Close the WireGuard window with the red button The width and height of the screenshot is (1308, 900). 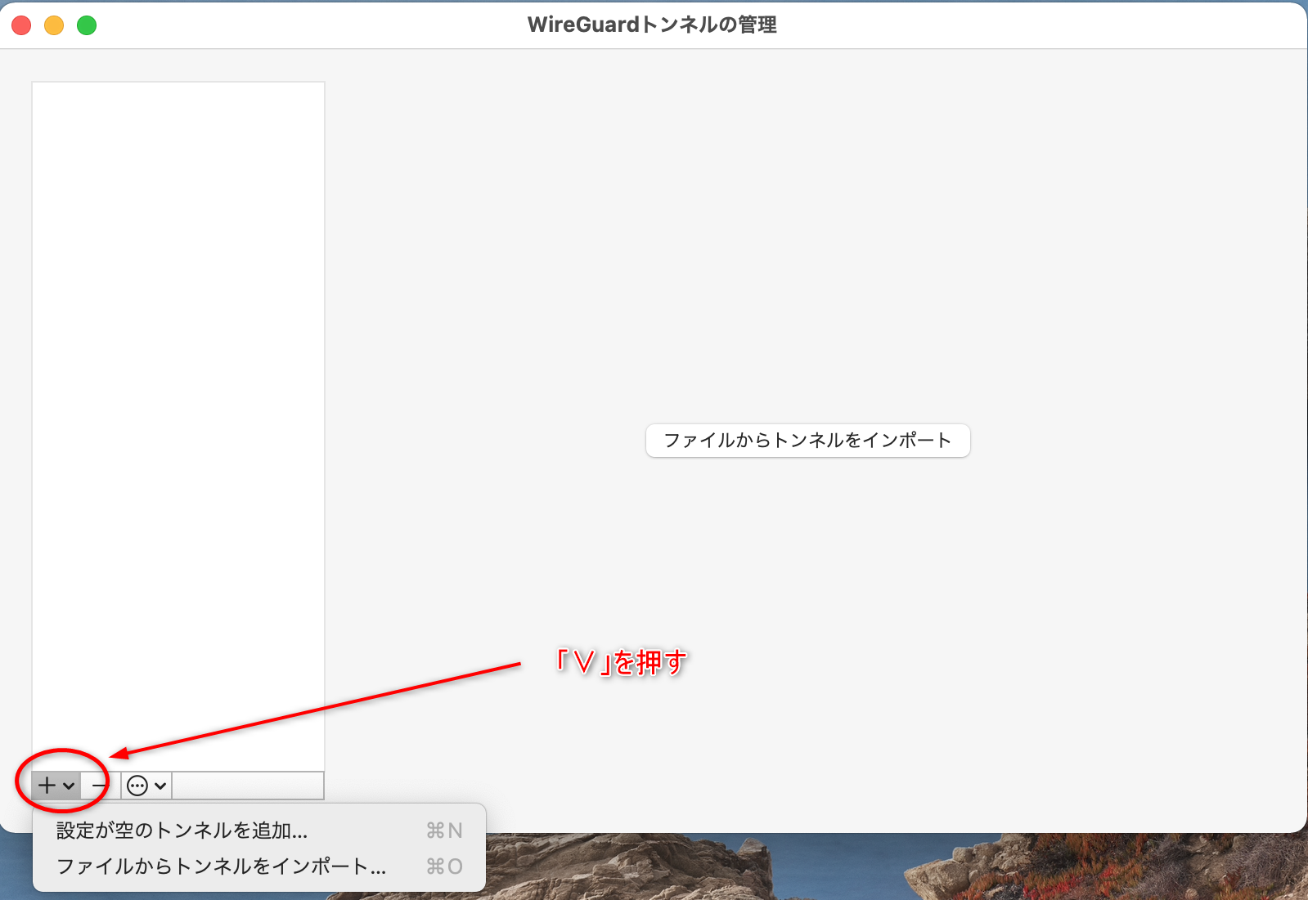[x=22, y=25]
